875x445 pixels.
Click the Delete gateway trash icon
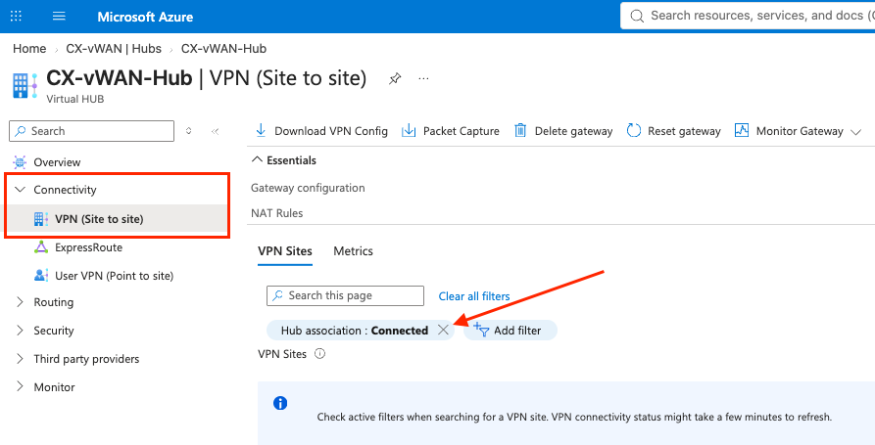[520, 130]
